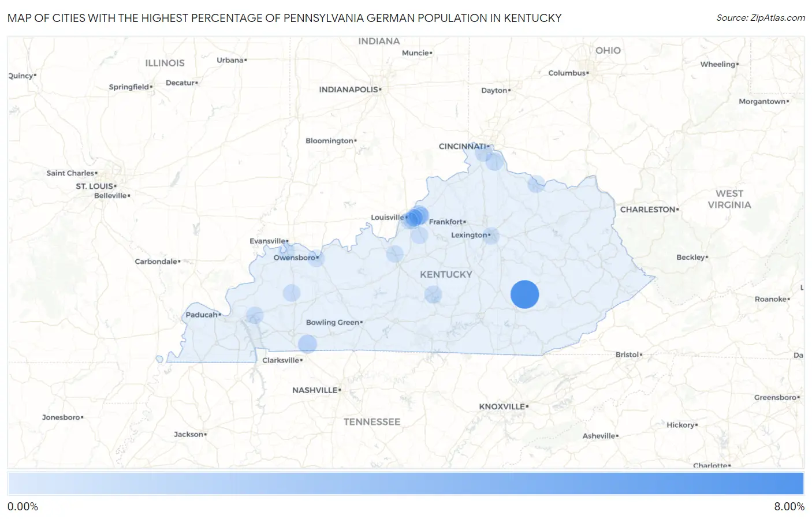Click the KNOXVILLE city label

coord(502,406)
